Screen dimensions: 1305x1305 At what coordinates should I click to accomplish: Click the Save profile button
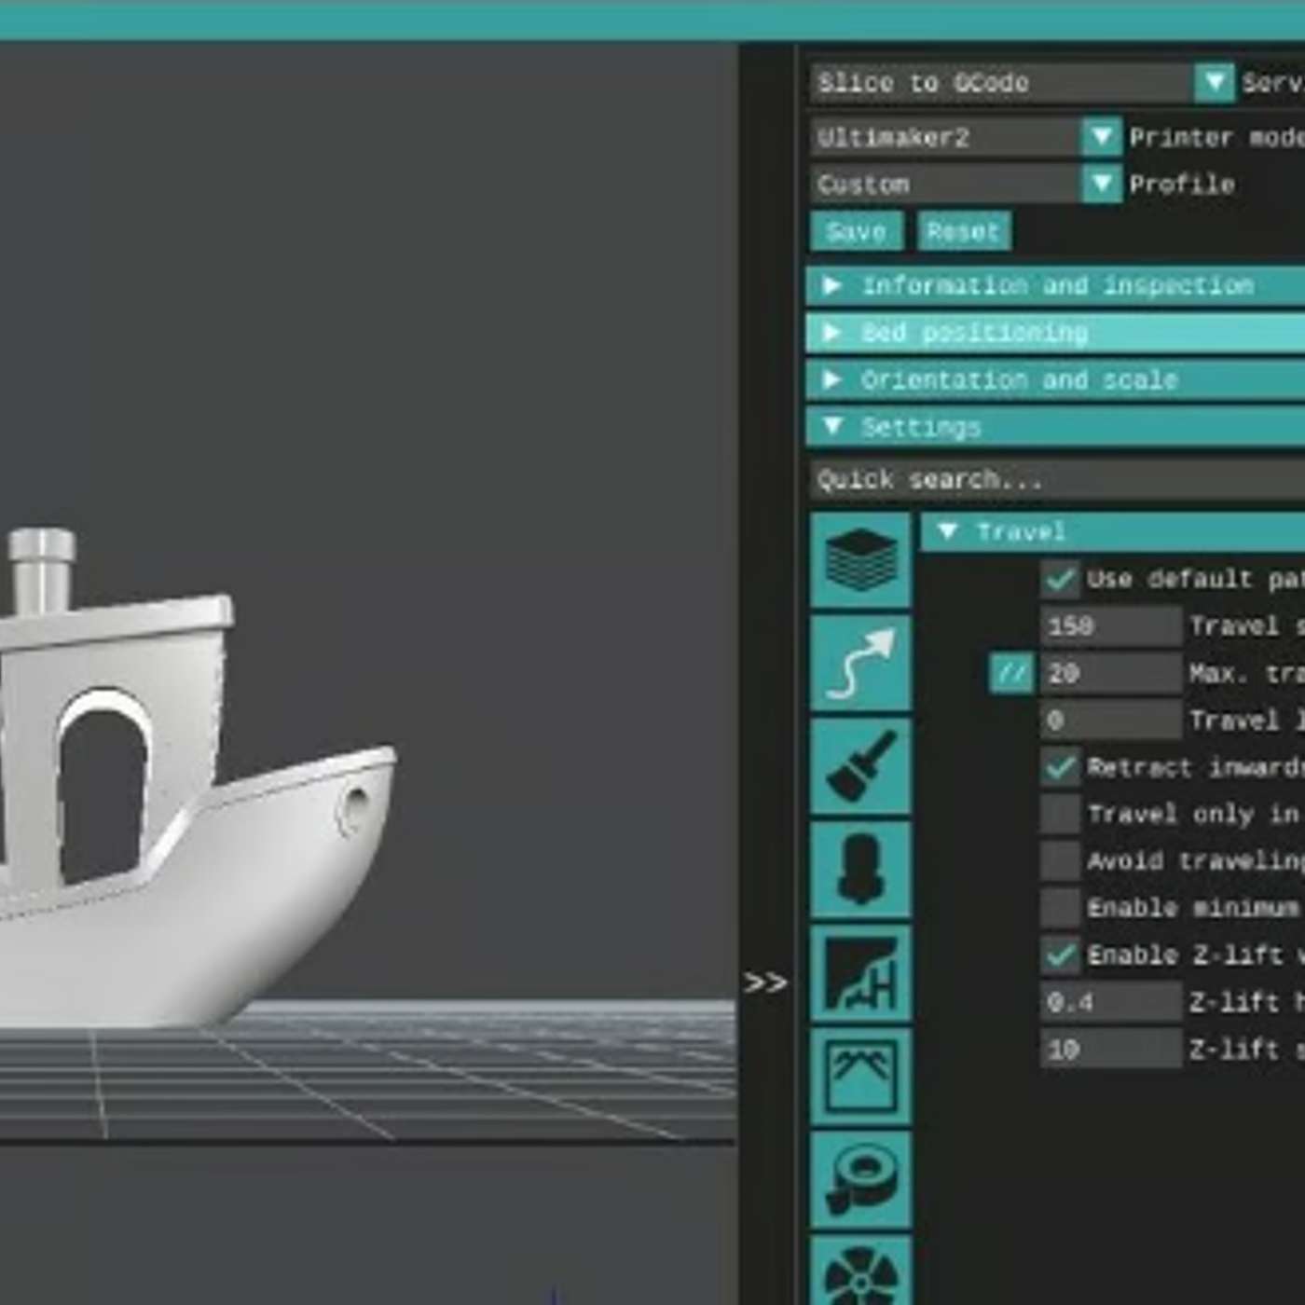coord(855,231)
